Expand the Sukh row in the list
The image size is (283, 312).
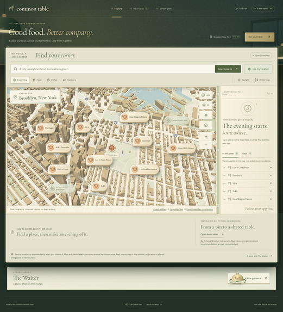click(247, 191)
